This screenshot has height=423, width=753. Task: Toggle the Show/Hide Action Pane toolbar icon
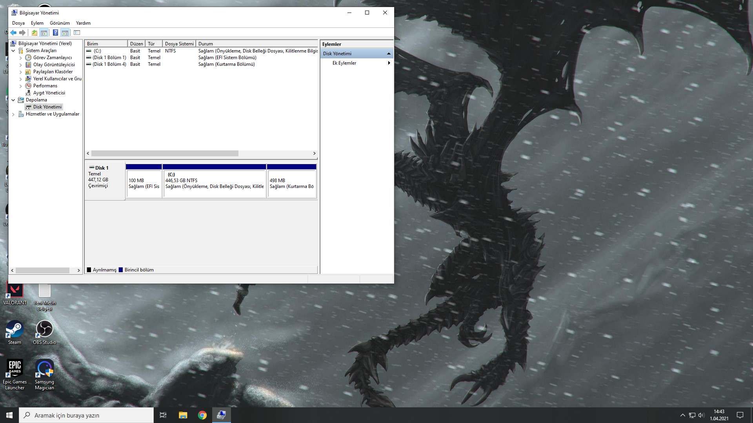point(65,33)
